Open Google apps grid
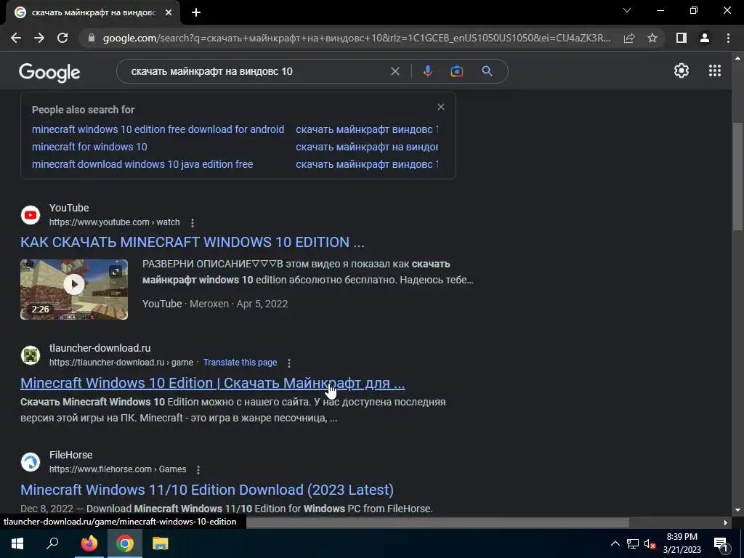The image size is (744, 558). pos(715,70)
